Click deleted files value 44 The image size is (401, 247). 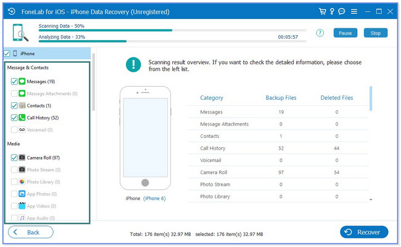337,148
